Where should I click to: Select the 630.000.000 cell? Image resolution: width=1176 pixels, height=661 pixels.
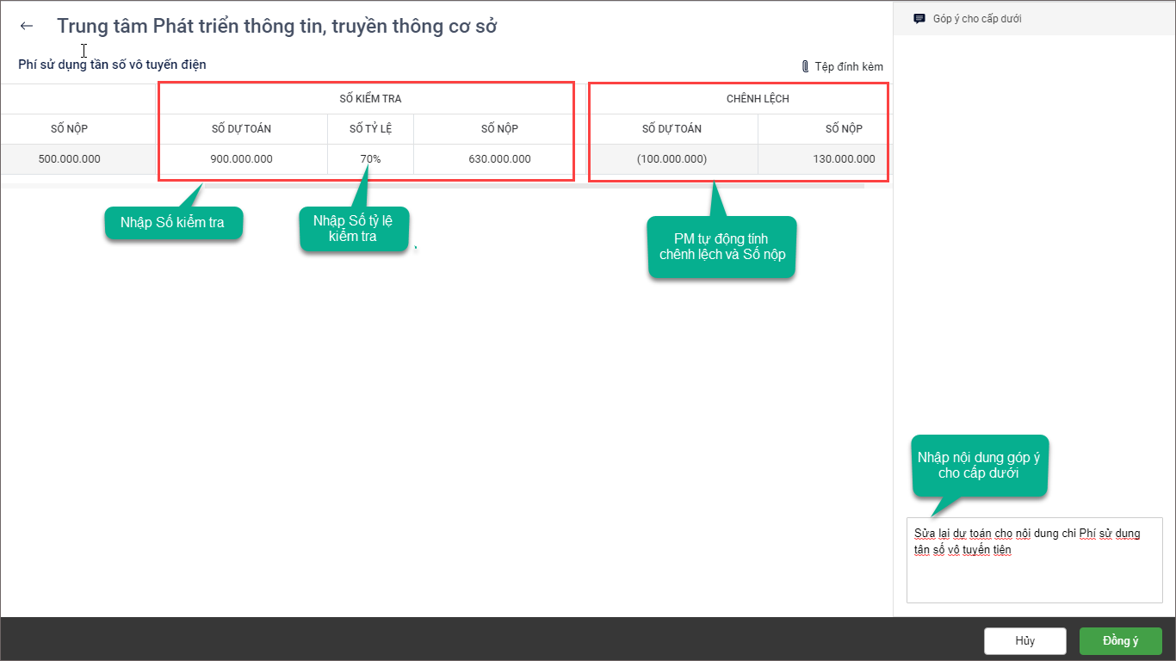499,159
